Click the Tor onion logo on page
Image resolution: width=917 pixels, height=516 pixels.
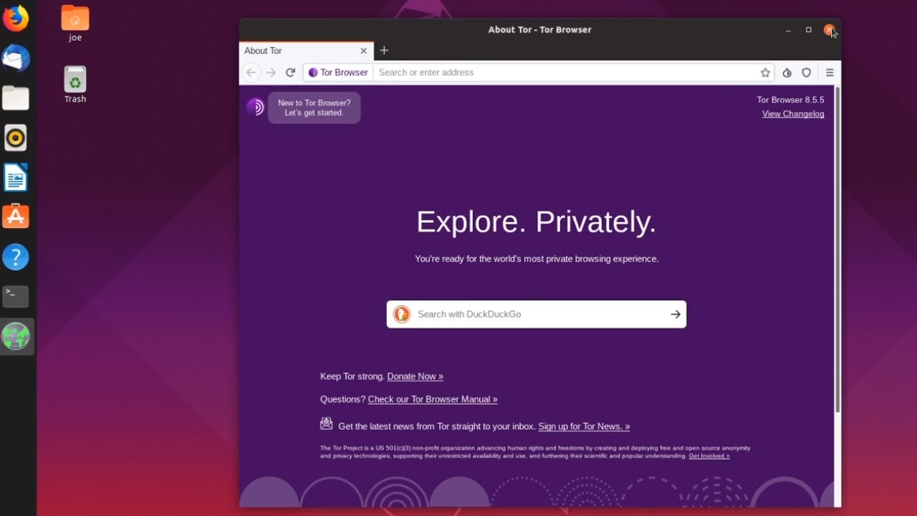[255, 107]
